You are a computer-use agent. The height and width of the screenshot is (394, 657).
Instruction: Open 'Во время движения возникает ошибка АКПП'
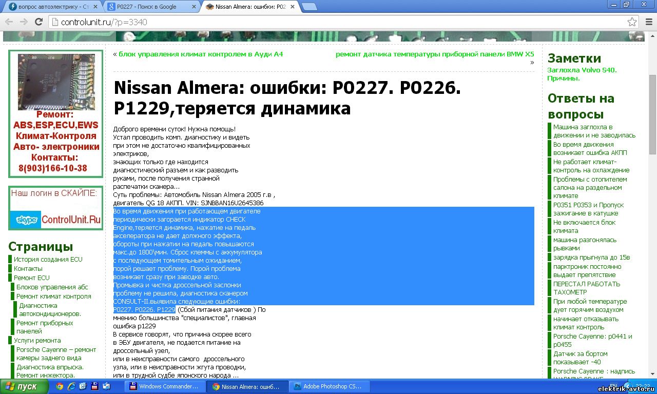tap(590, 148)
